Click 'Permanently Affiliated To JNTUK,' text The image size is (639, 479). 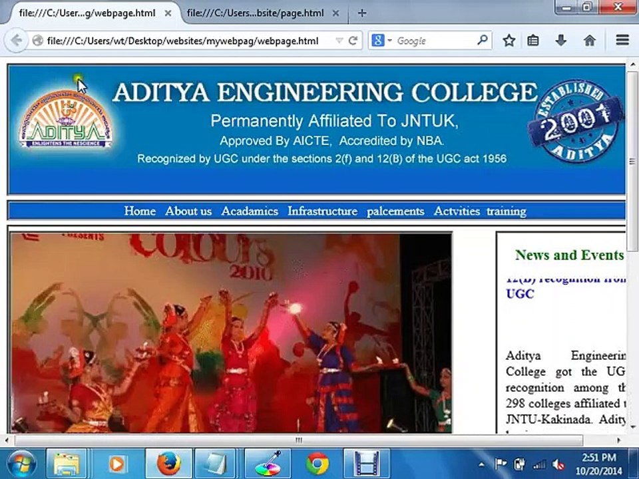tap(334, 121)
